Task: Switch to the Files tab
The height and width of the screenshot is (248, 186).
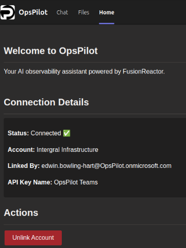Action: coord(83,12)
